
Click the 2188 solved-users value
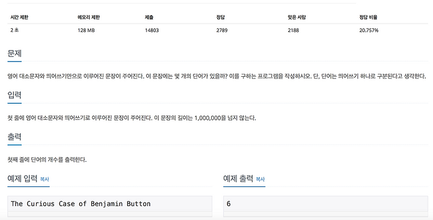tap(293, 31)
